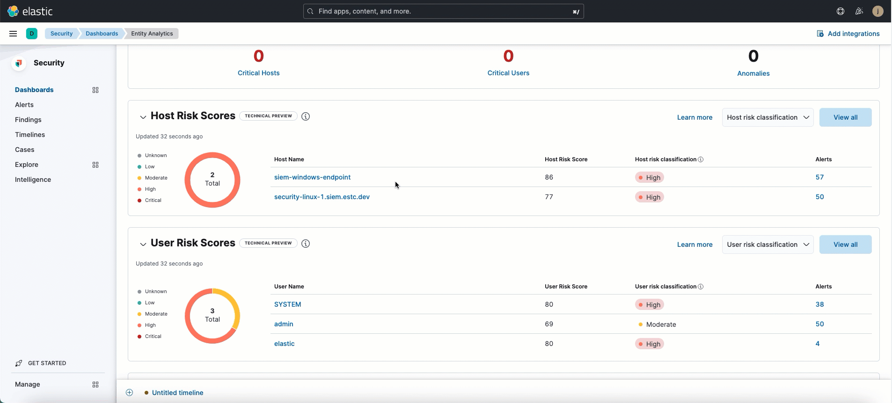892x403 pixels.
Task: Open the Host risk classification dropdown
Action: coord(768,117)
